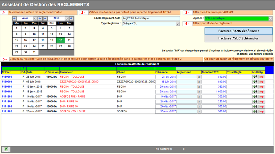This screenshot has width=275, height=154.
Task: Select day 27 in the calendar
Action: [x=60, y=46]
